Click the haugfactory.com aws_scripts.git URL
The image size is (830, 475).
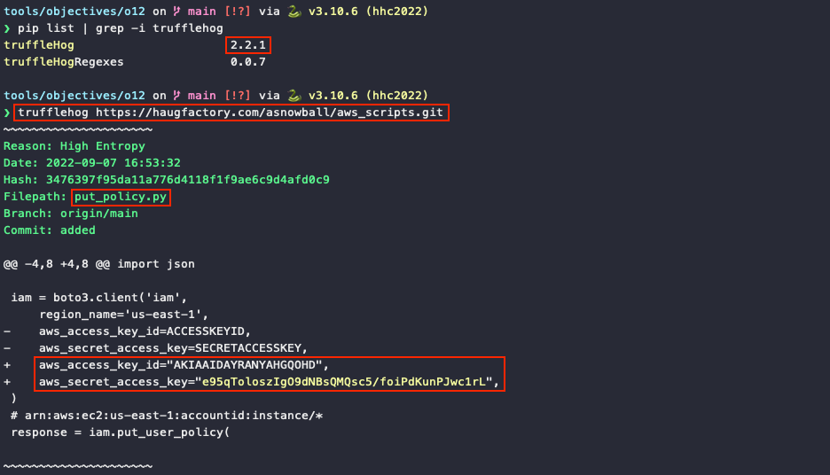click(x=269, y=113)
